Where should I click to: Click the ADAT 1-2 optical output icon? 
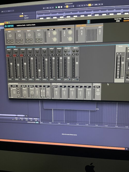click(64, 93)
